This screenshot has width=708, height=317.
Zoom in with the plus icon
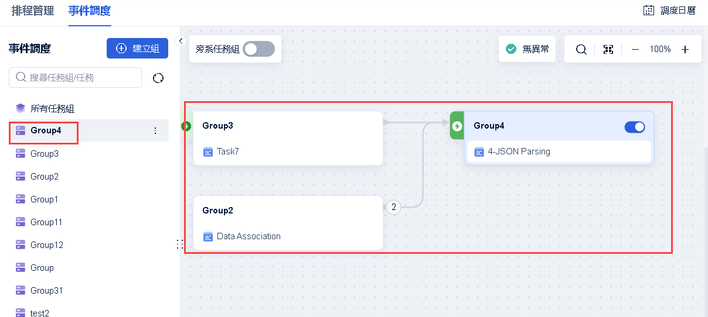tap(685, 50)
